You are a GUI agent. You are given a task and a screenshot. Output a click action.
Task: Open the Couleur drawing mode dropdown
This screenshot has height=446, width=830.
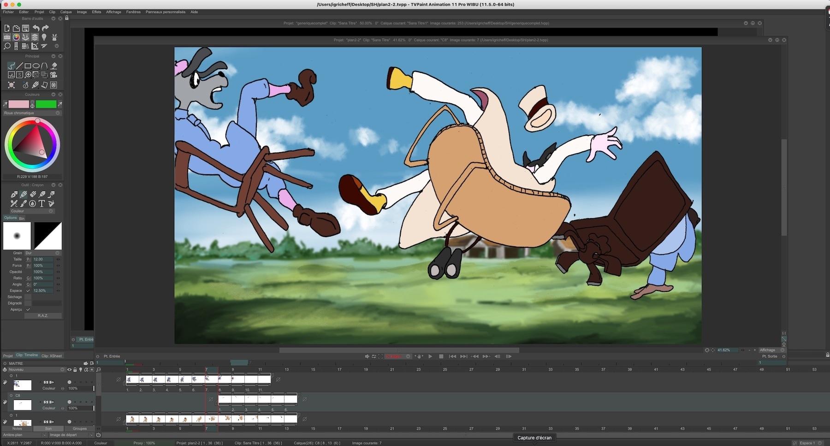[x=32, y=211]
